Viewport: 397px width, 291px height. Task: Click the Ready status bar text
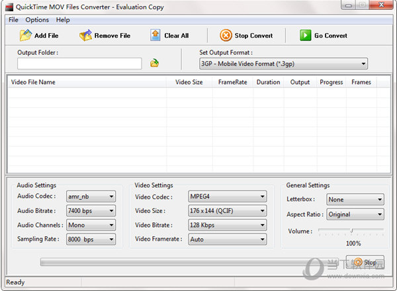[x=15, y=282]
